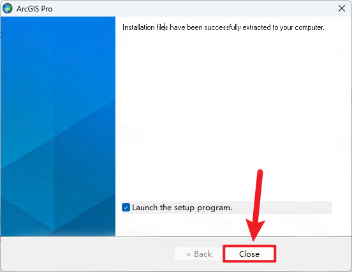Click the highlighted row right of the checkbox label
The width and height of the screenshot is (352, 272).
pos(282,208)
